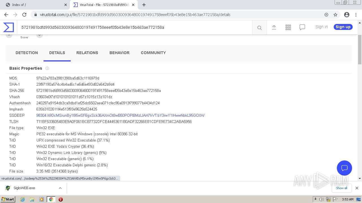Click the Sign up button
The image size is (362, 203).
click(343, 27)
